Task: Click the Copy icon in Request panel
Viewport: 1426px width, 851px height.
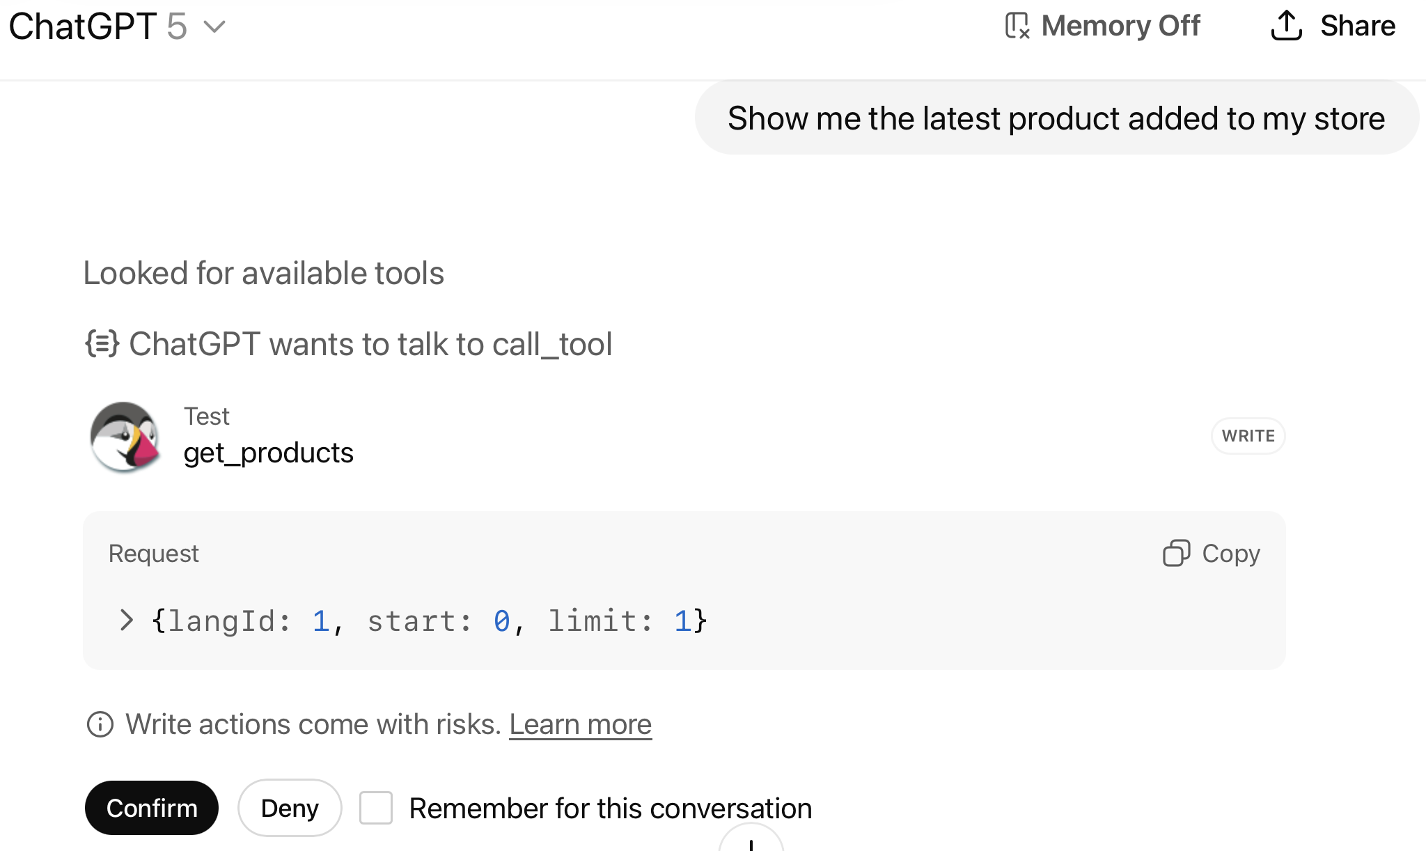Action: 1176,554
